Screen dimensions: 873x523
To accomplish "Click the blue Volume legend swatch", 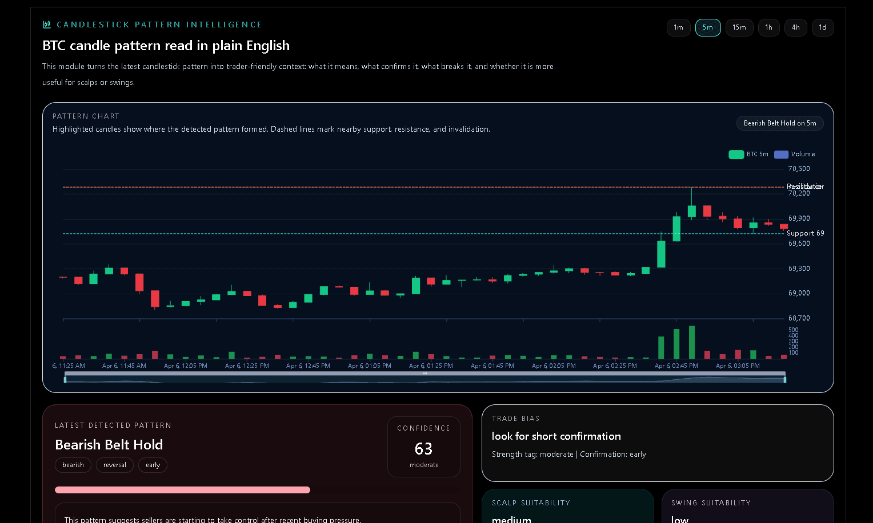I will click(781, 154).
